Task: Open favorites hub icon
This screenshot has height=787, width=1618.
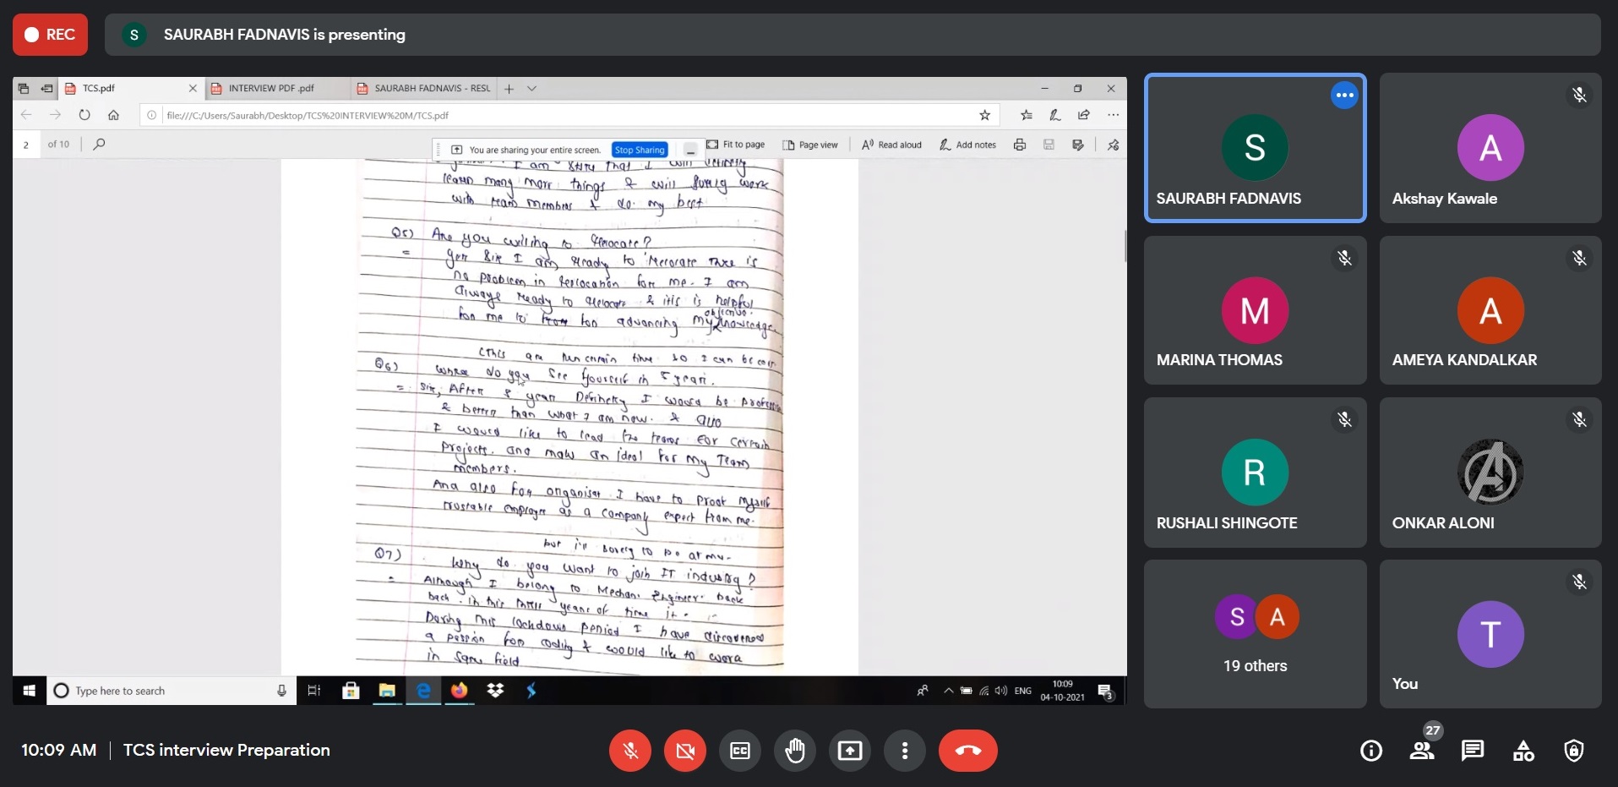Action: (x=1026, y=115)
